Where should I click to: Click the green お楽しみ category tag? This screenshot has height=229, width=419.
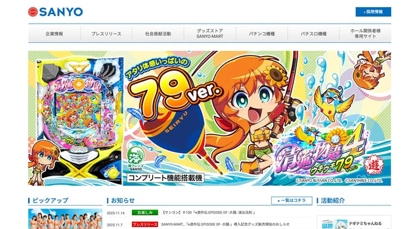click(x=145, y=213)
